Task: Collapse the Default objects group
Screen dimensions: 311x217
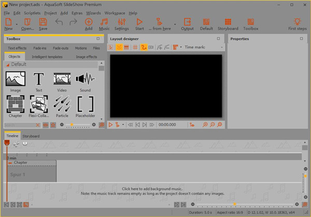Action: (7, 65)
